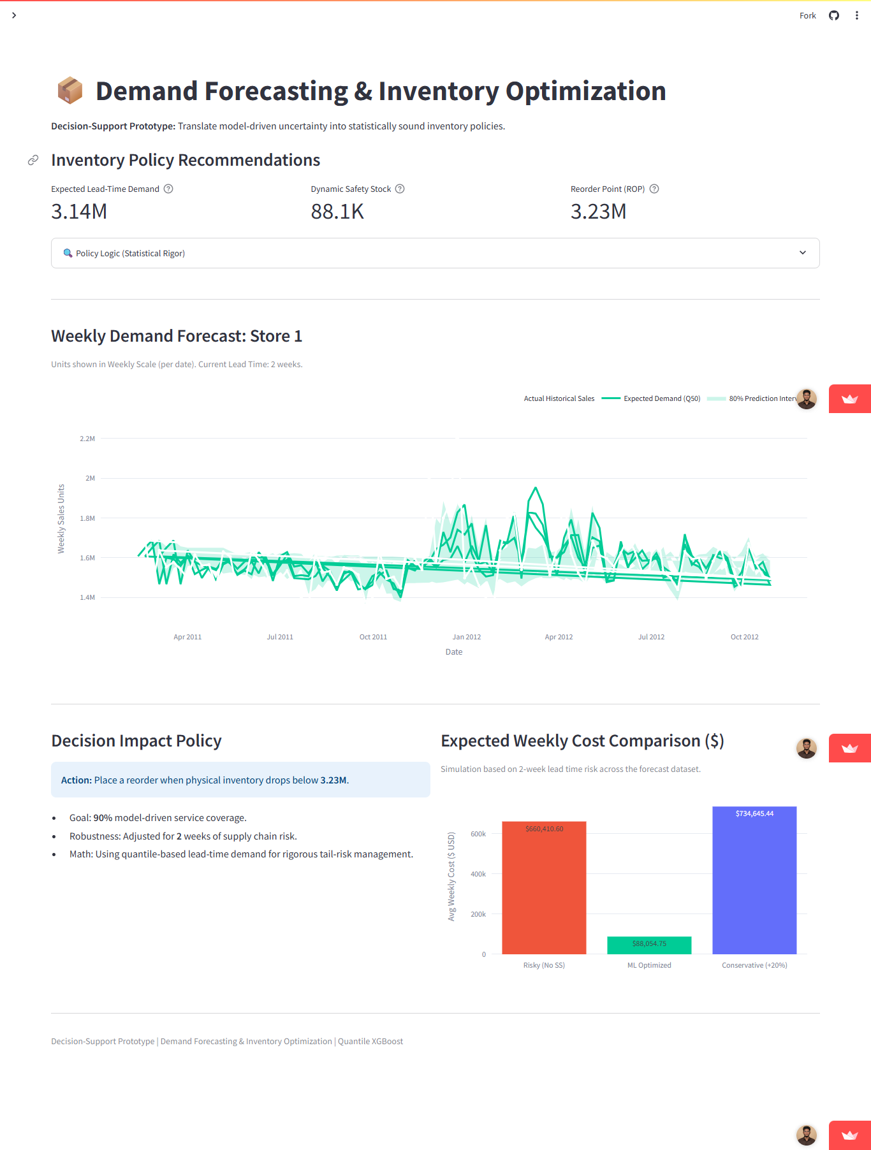Click the avatar next to Cost Comparison heading

[807, 748]
